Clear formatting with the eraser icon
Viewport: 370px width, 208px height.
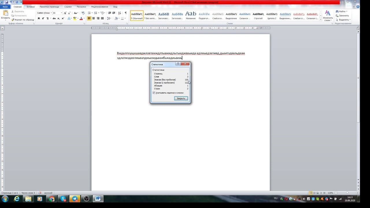pyautogui.click(x=83, y=13)
